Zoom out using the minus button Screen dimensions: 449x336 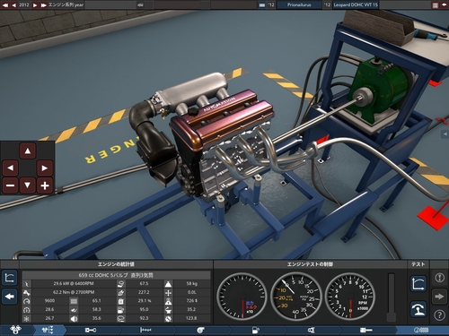pyautogui.click(x=11, y=185)
